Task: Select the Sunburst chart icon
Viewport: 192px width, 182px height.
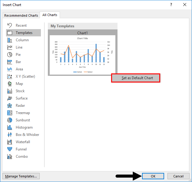Action: pos(10,120)
